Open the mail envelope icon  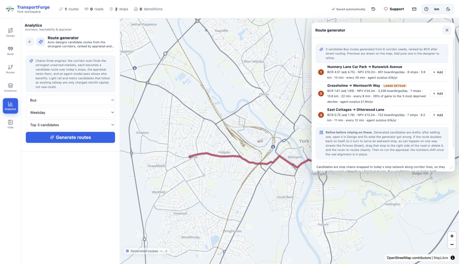point(414,9)
